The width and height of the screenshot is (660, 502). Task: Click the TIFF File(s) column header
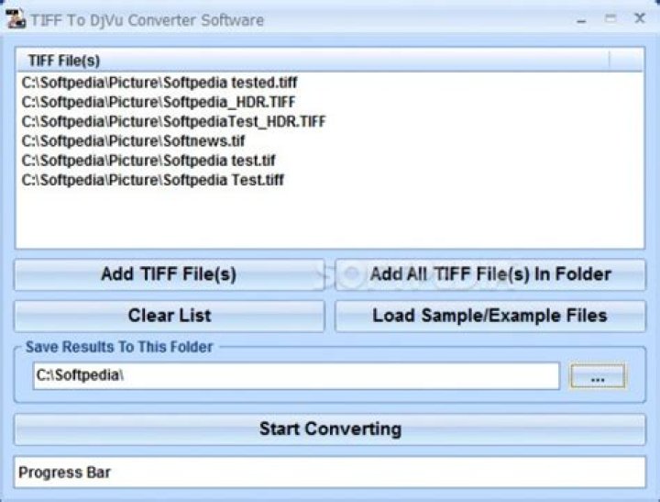(313, 61)
